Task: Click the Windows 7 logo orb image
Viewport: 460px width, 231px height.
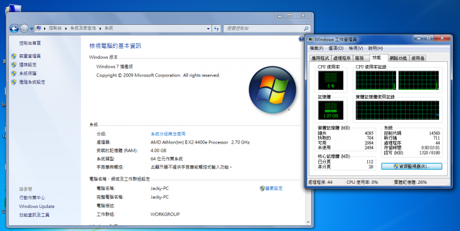Action: tap(272, 89)
